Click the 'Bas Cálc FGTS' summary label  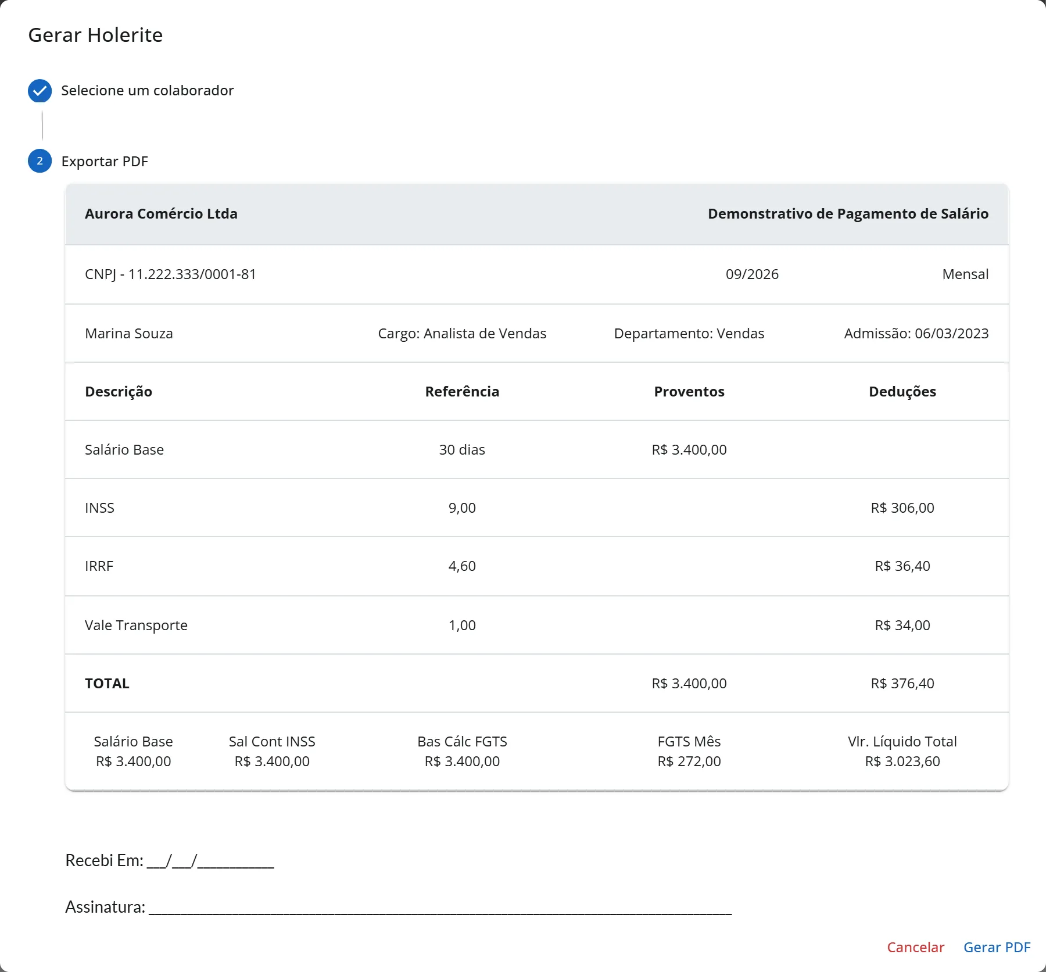tap(462, 742)
